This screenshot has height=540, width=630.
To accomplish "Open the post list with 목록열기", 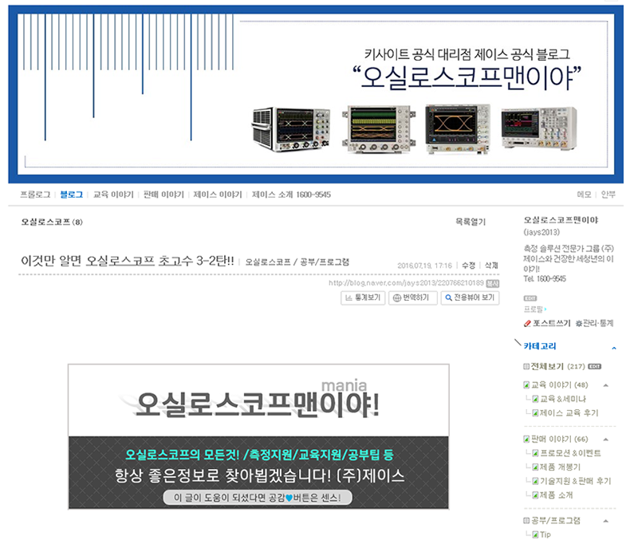I will tap(471, 222).
